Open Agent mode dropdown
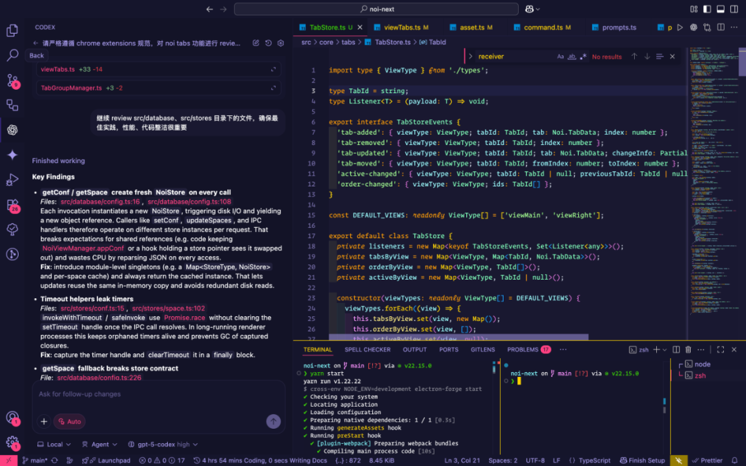Screen dimensions: 746x466 [x=99, y=444]
